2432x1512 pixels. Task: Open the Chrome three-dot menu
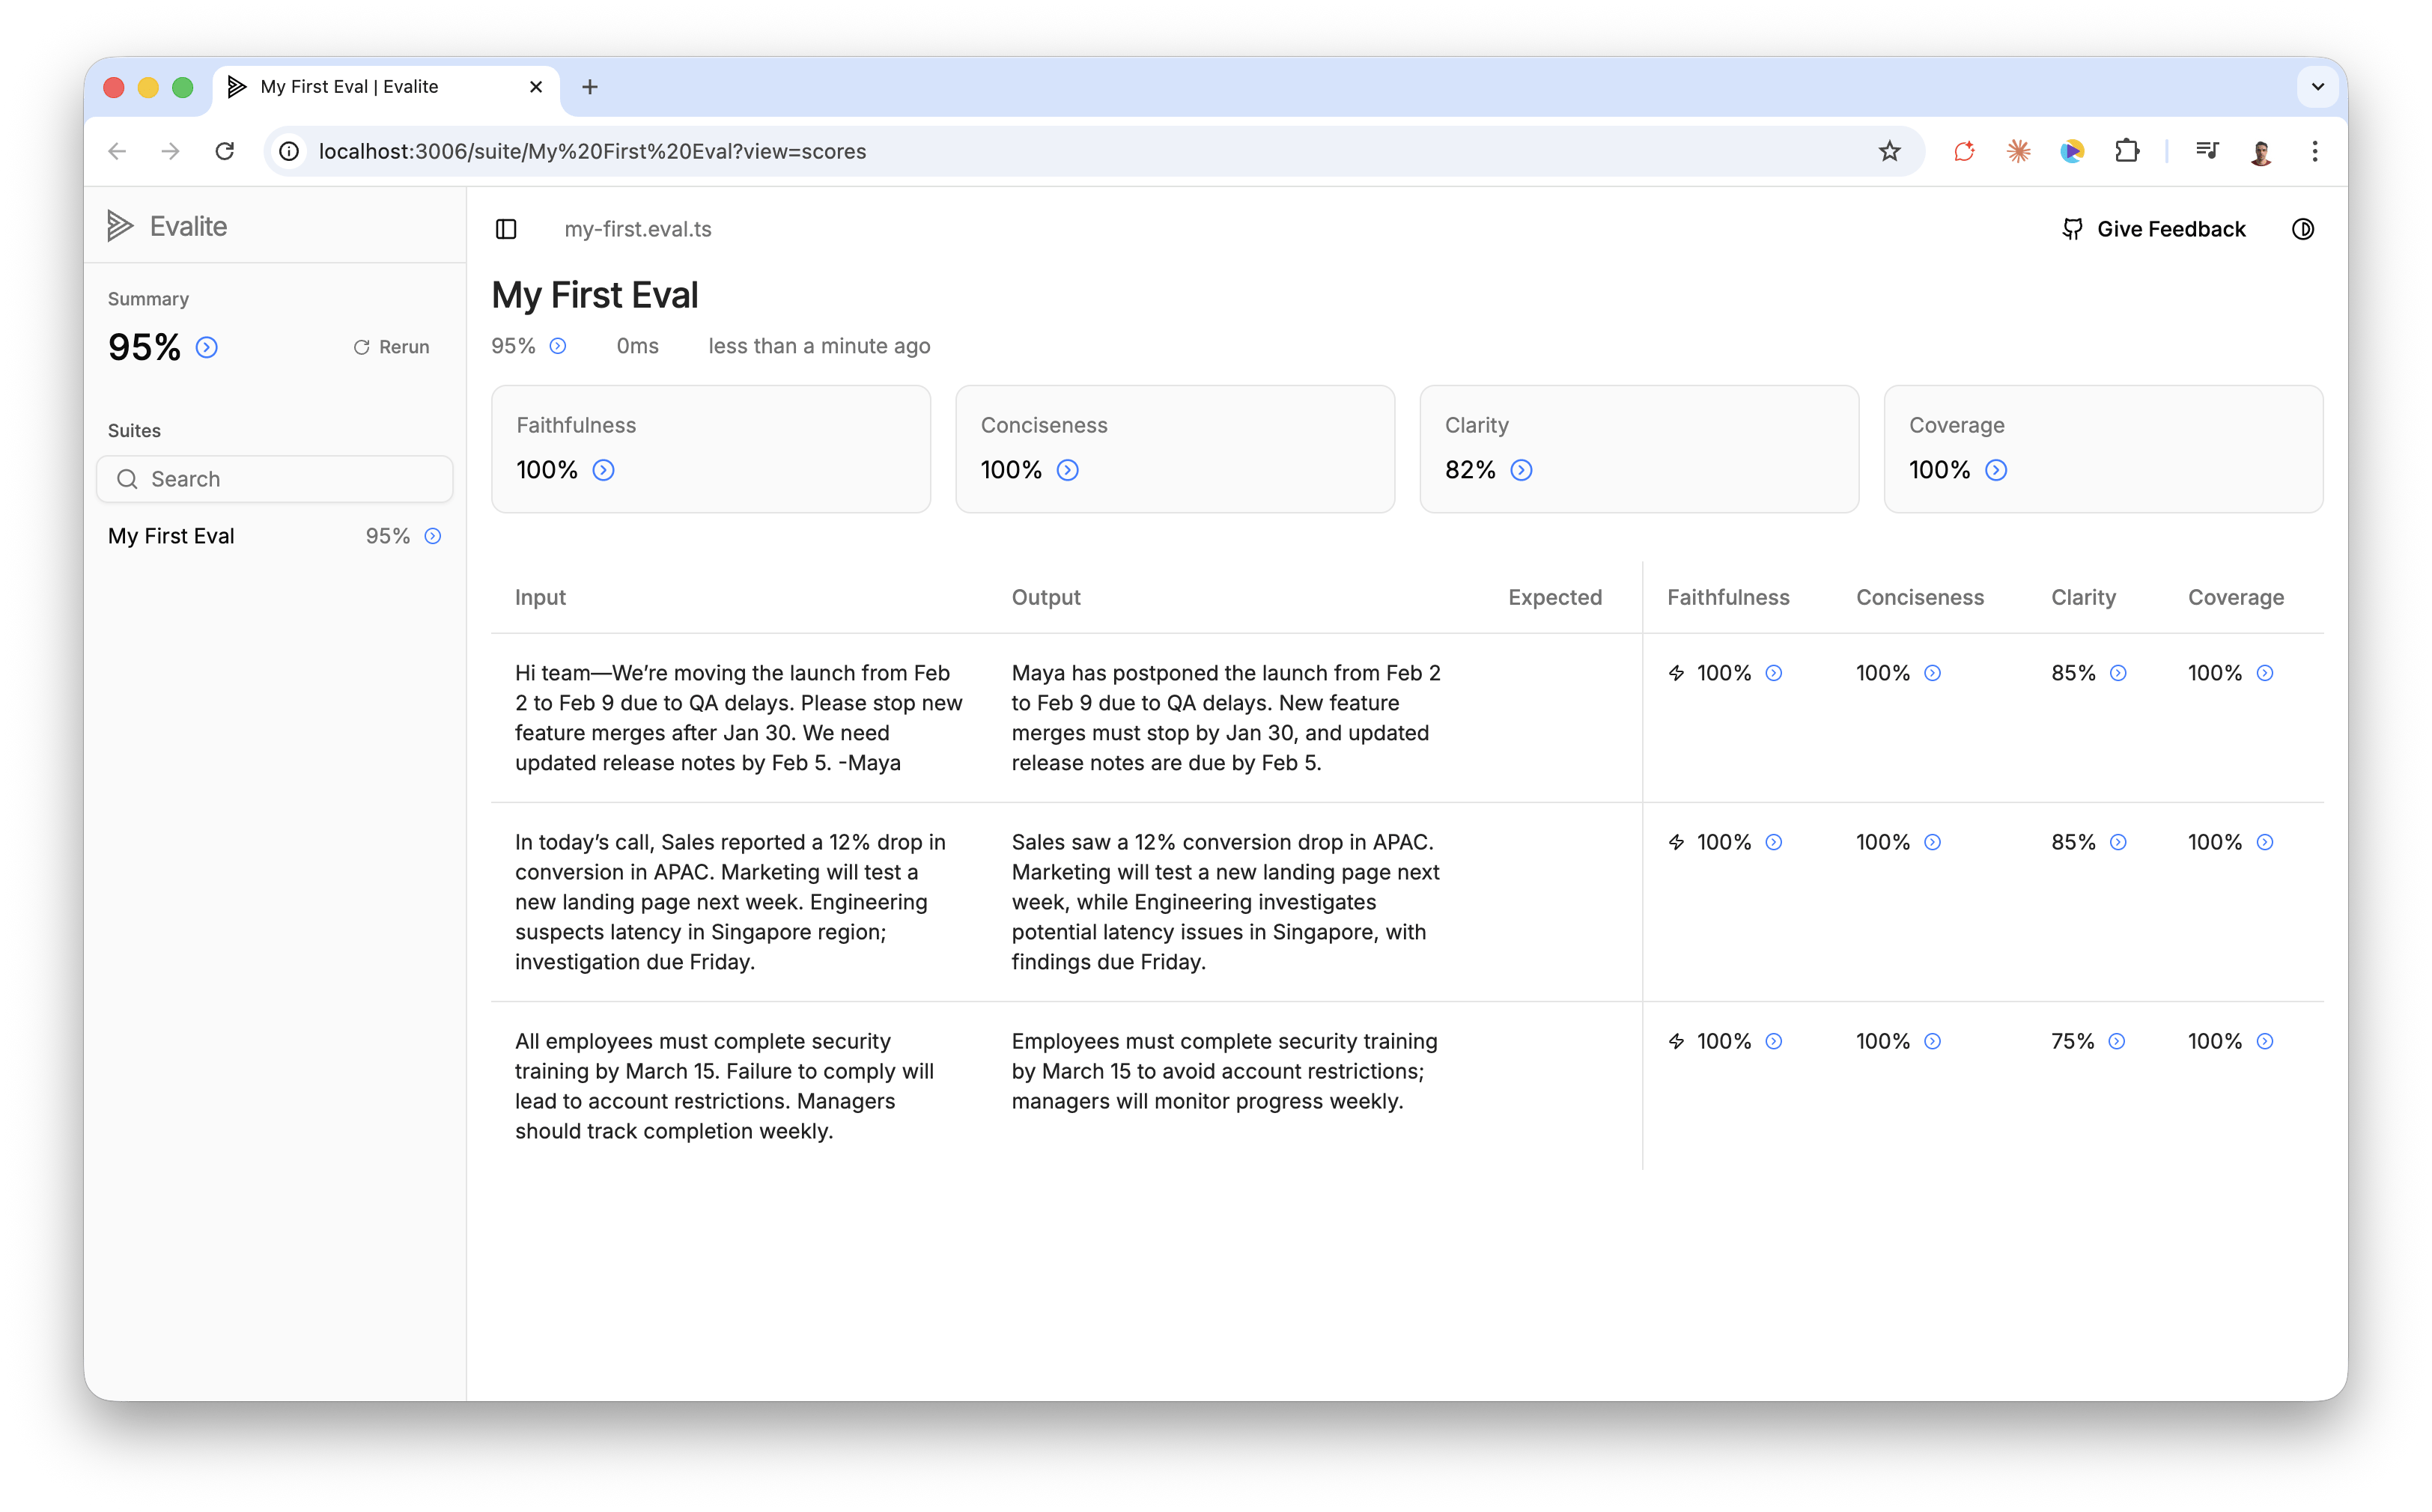pyautogui.click(x=2315, y=151)
